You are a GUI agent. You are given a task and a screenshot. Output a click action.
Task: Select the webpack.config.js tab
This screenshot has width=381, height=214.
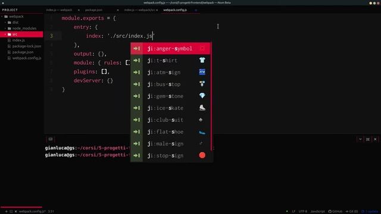pyautogui.click(x=175, y=10)
